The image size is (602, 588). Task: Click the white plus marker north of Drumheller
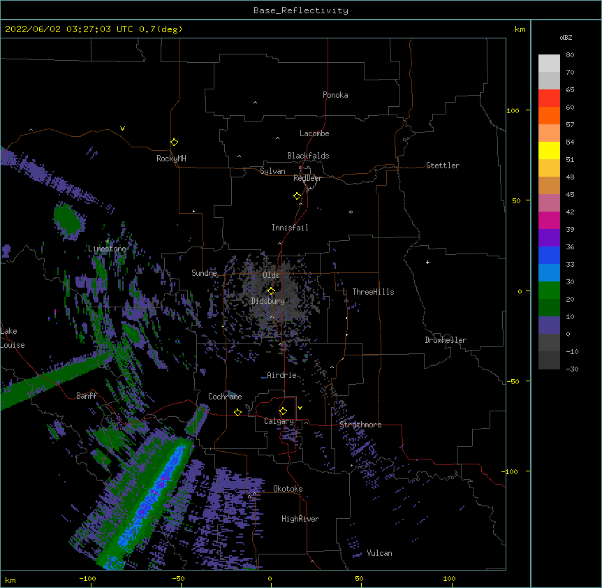pyautogui.click(x=427, y=262)
